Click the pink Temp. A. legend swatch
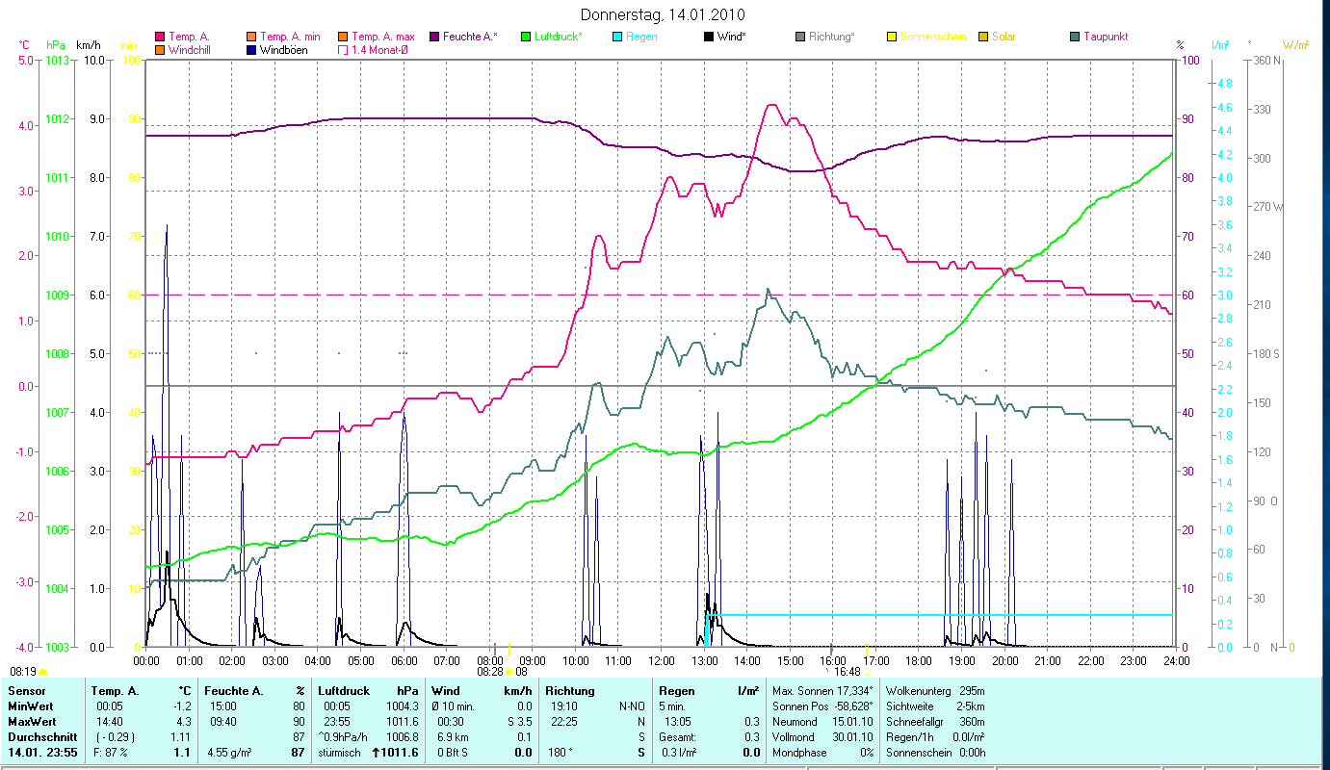Viewport: 1330px width, 770px height. [160, 37]
